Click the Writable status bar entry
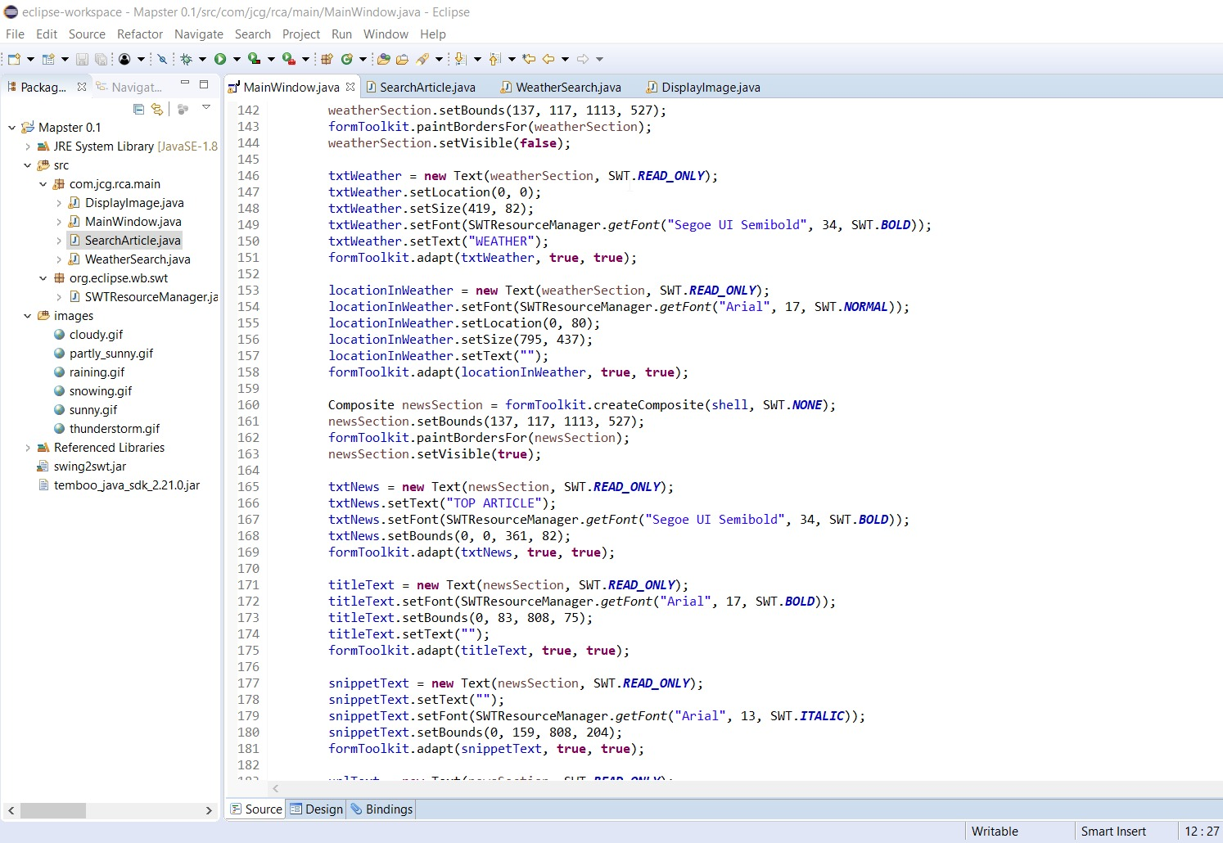Viewport: 1223px width, 843px height. coord(995,831)
